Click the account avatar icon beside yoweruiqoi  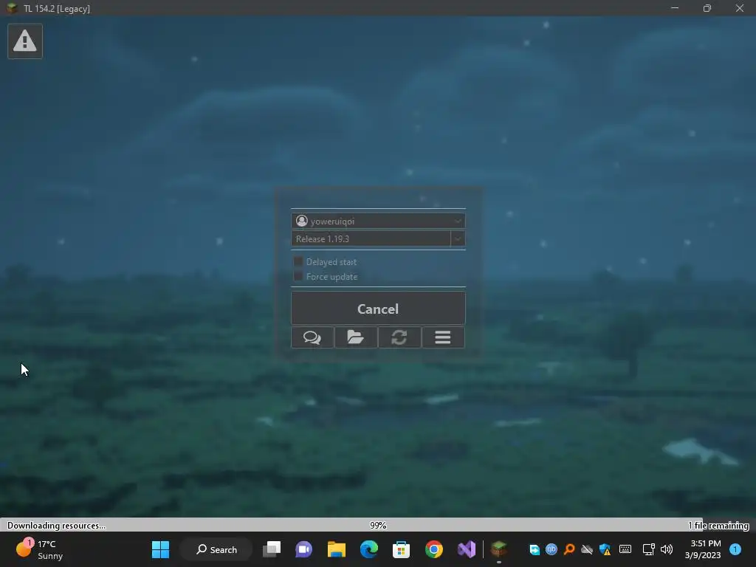[x=302, y=221]
